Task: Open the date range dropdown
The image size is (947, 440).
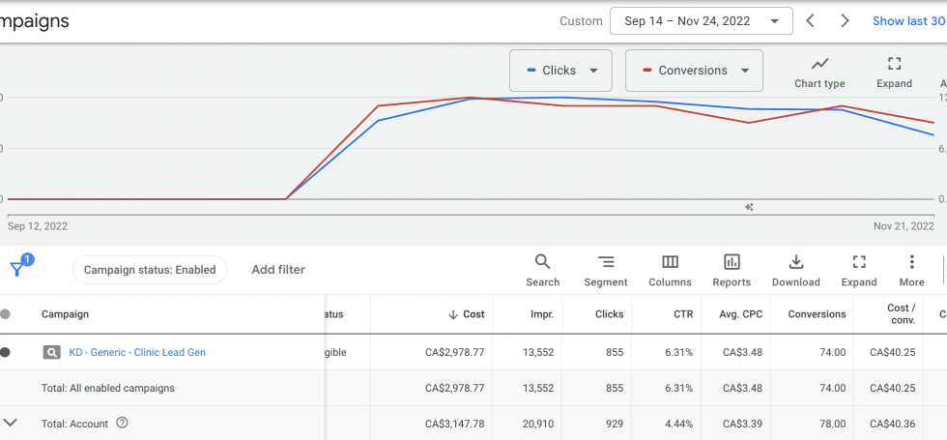Action: (x=702, y=21)
